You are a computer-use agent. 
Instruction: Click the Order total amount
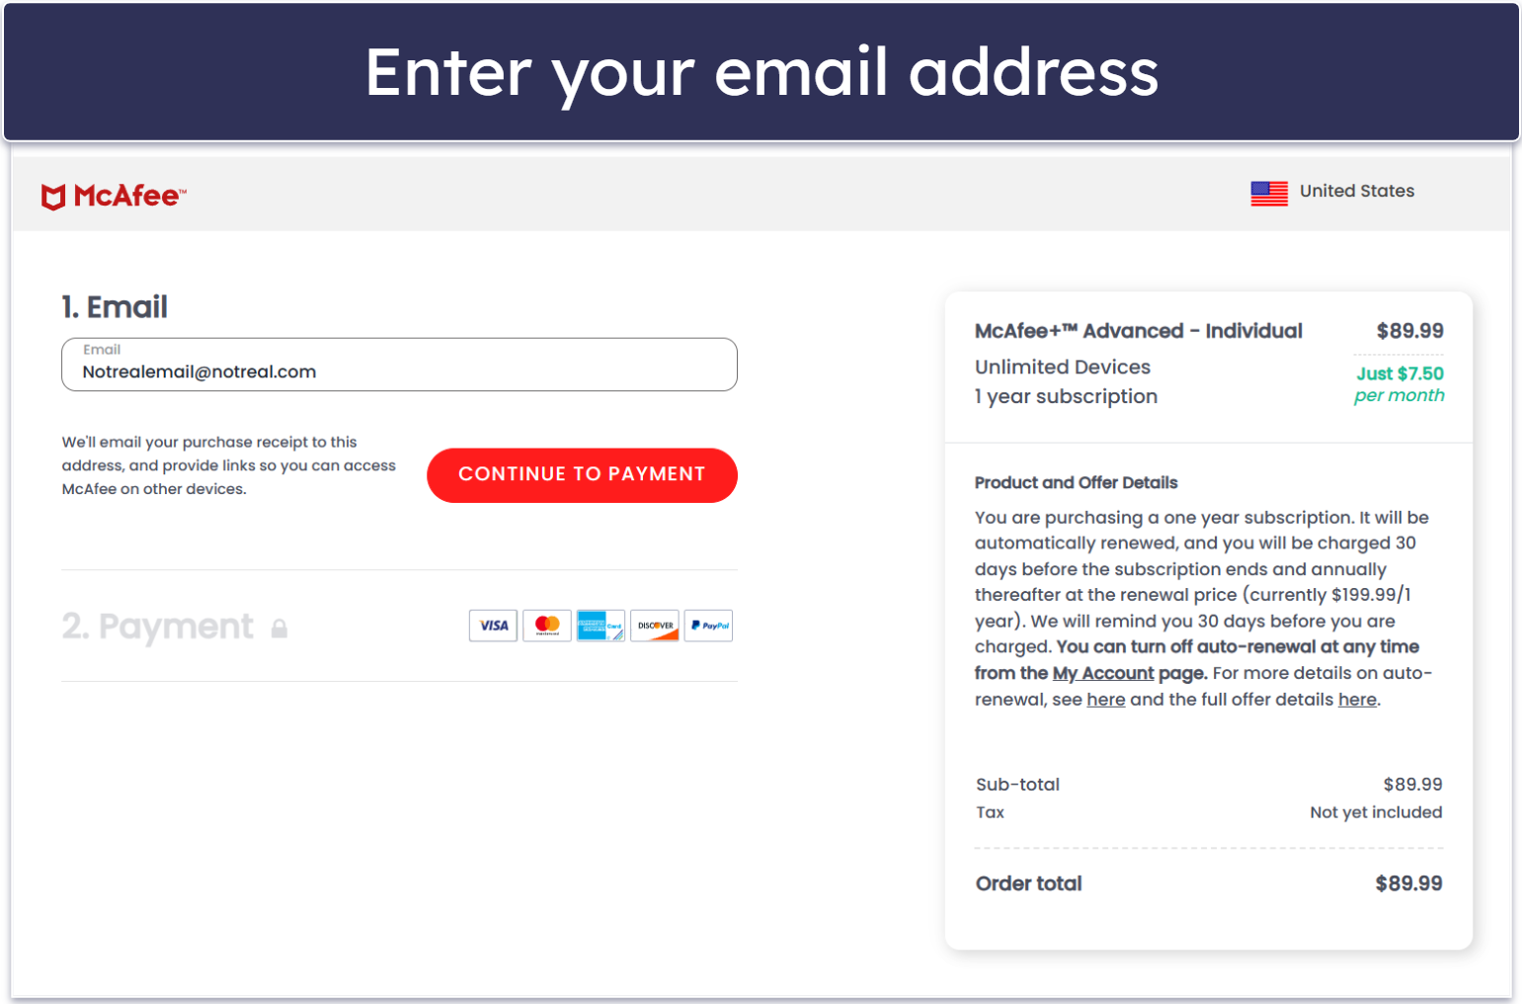[1409, 882]
